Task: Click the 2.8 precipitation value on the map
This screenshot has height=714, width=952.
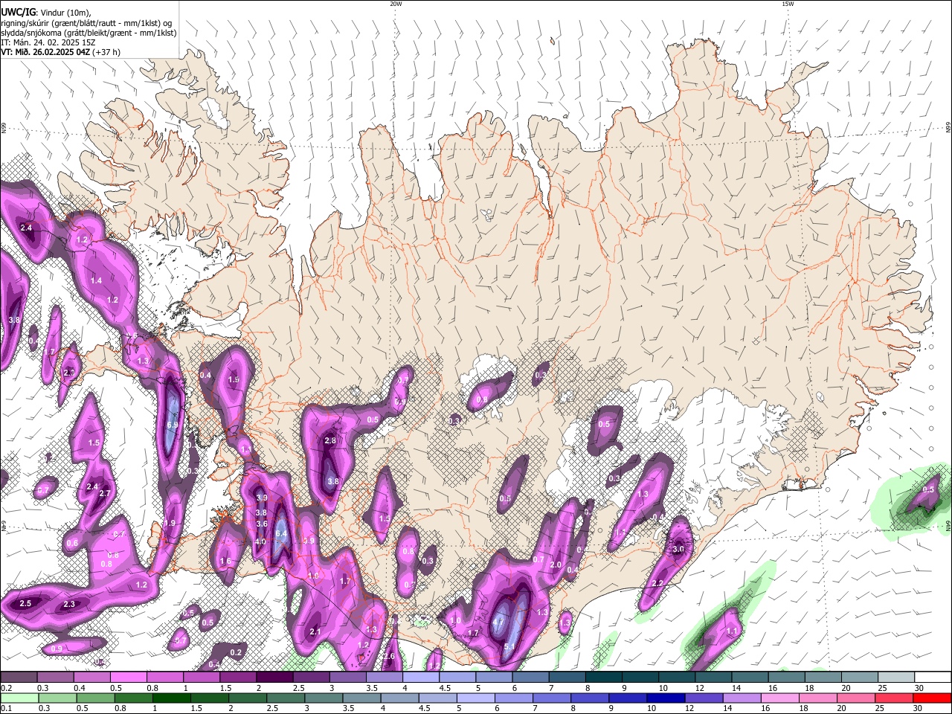Action: pos(331,441)
